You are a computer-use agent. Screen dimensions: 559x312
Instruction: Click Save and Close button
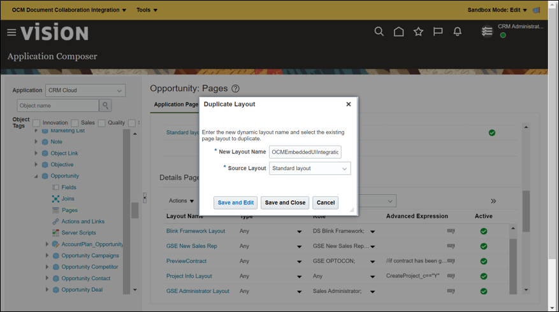(285, 202)
